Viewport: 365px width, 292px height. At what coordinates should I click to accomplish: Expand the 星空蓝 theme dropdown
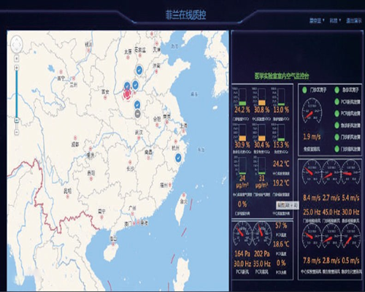317,20
